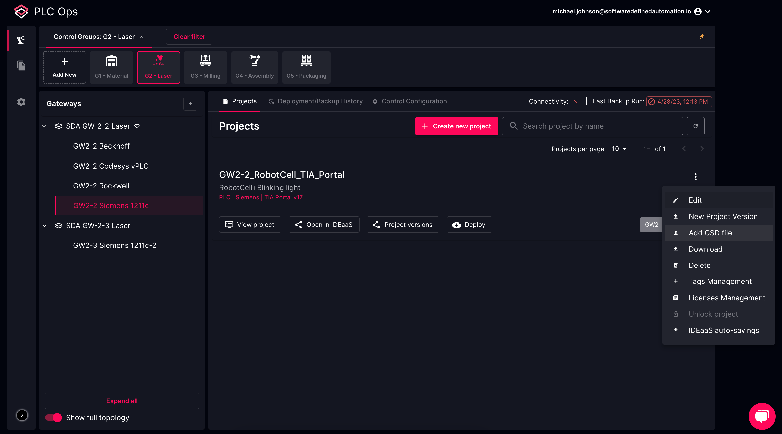Open the documents icon in left sidebar
This screenshot has width=782, height=434.
(21, 65)
